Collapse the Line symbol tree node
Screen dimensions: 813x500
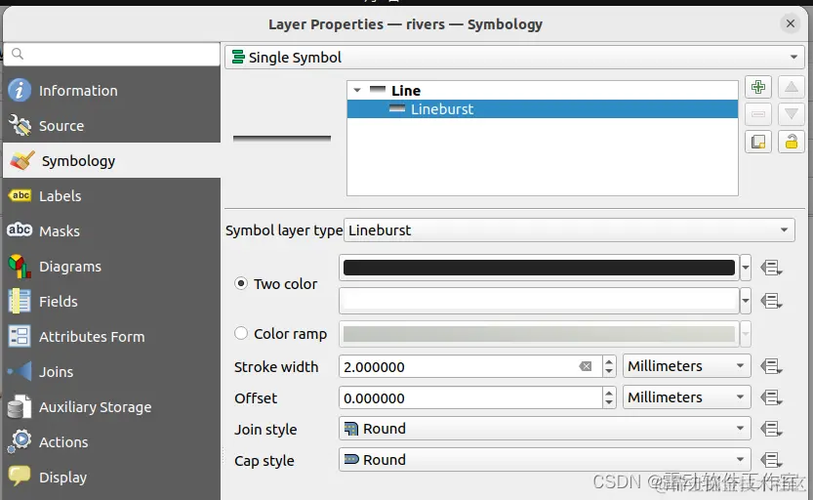tap(357, 90)
